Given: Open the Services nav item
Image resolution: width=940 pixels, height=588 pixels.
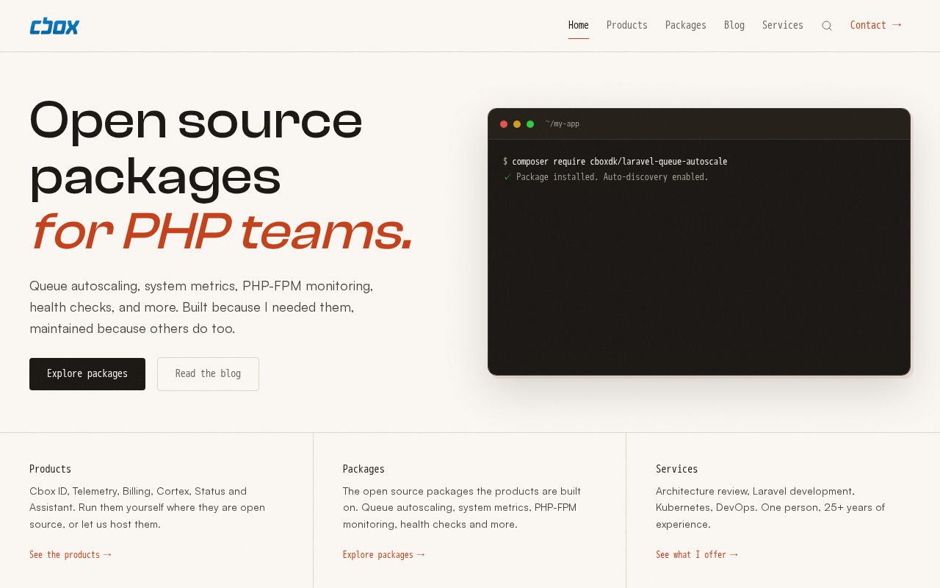Looking at the screenshot, I should [783, 25].
